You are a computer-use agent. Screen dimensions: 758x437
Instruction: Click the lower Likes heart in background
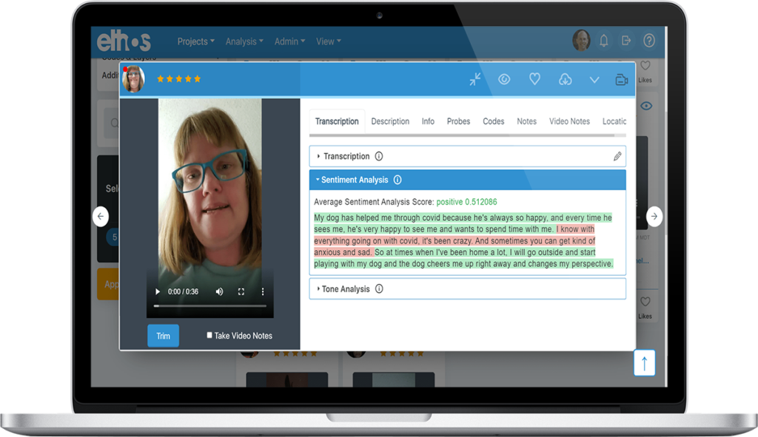pyautogui.click(x=645, y=302)
